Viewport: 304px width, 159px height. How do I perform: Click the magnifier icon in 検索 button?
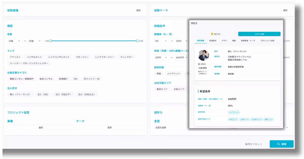click(279, 144)
